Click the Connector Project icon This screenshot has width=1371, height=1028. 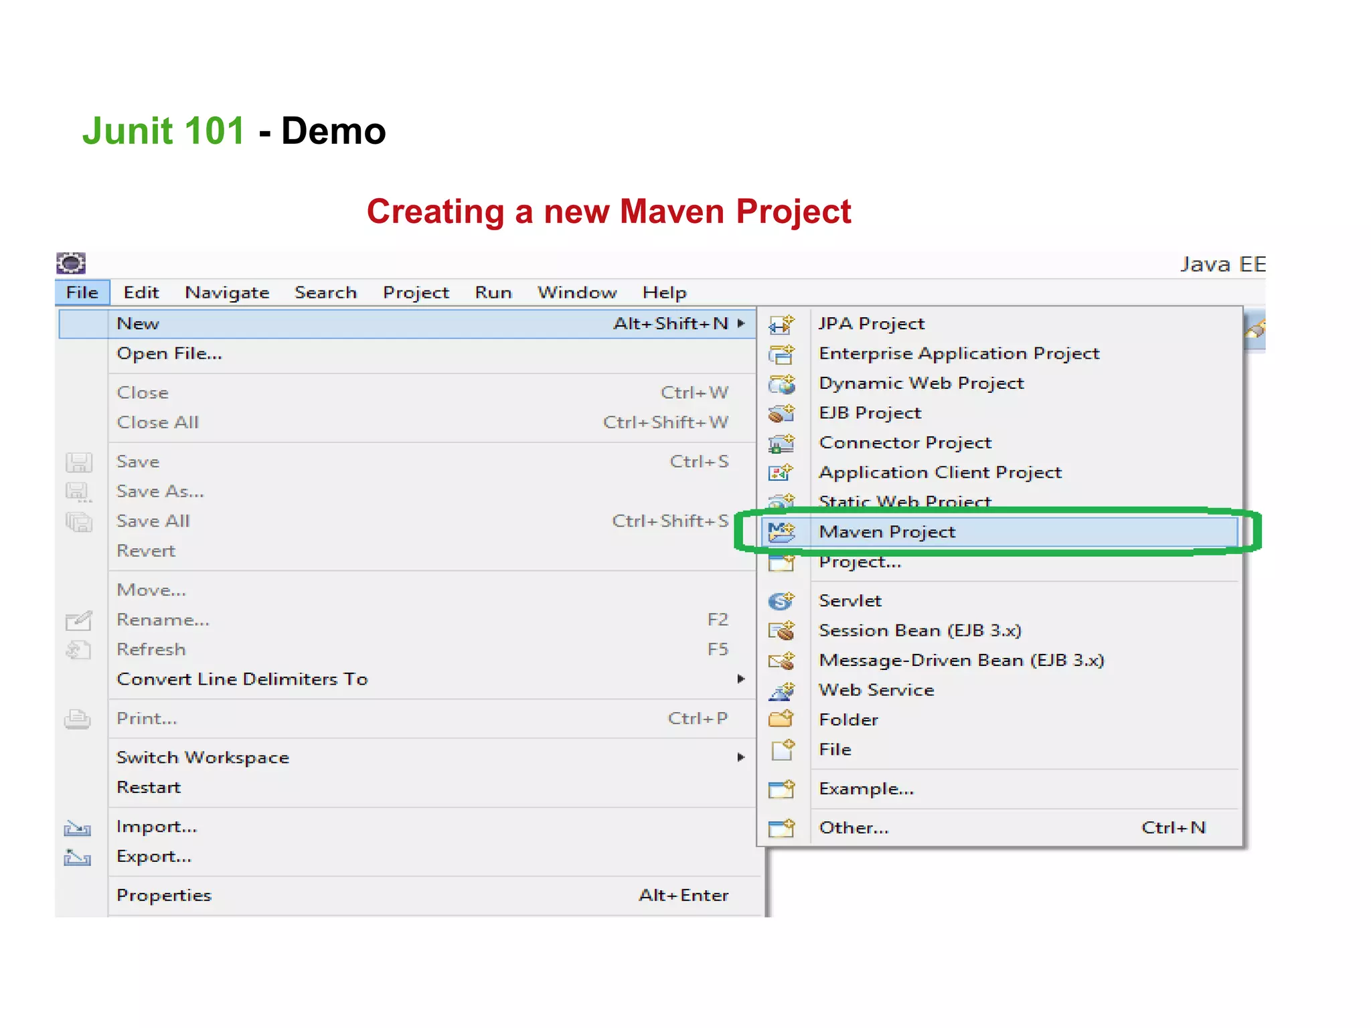(781, 443)
